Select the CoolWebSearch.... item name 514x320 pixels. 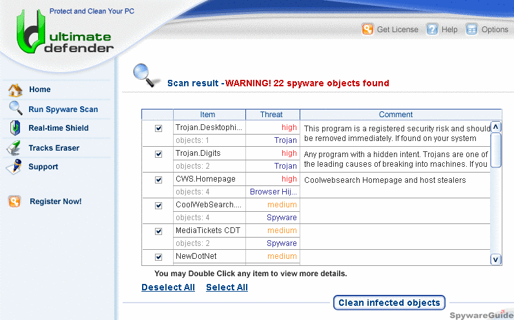(x=208, y=205)
